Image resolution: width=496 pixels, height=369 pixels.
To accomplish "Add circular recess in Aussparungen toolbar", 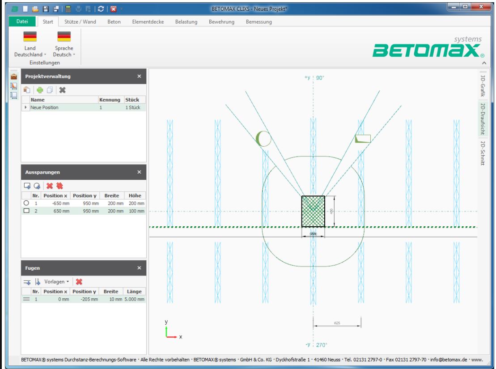I will pyautogui.click(x=37, y=186).
